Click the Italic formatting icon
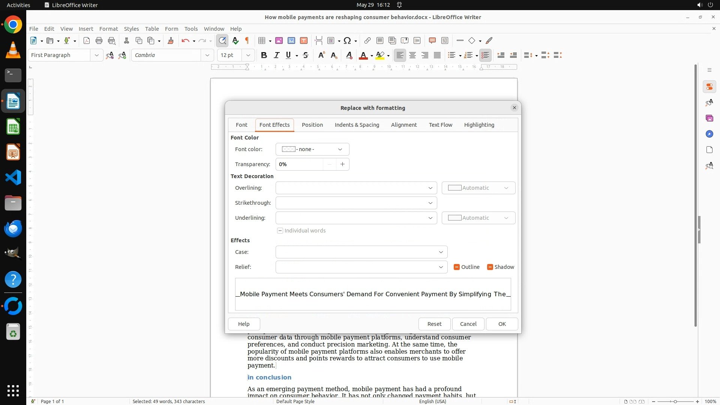Screen dimensions: 720x405 276,55
